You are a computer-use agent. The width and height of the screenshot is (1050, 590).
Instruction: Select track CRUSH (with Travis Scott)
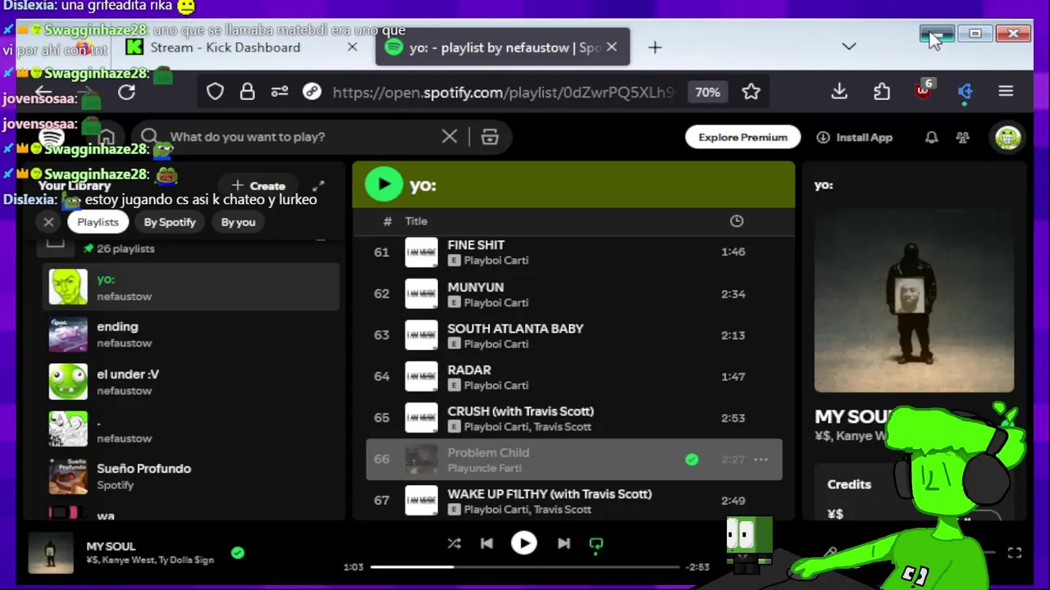pos(573,418)
